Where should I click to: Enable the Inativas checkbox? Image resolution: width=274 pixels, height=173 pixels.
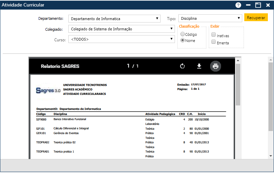214,34
